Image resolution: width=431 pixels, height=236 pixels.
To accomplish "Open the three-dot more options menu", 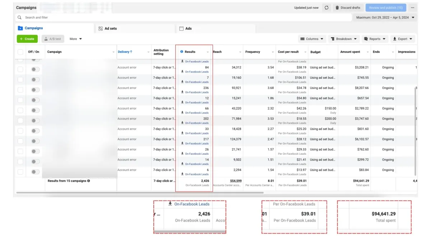I will click(x=412, y=8).
